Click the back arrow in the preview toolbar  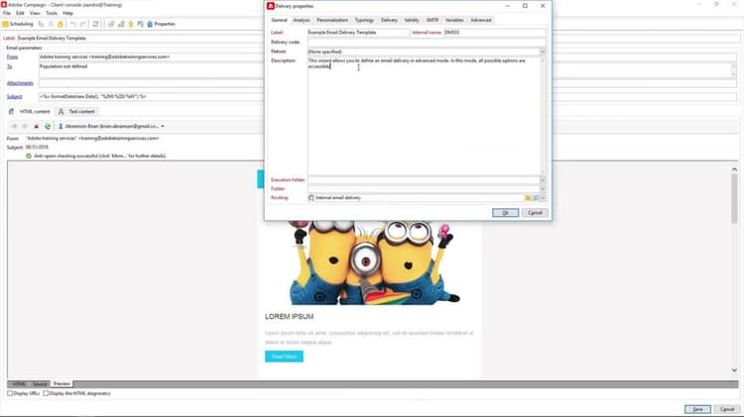pos(14,127)
